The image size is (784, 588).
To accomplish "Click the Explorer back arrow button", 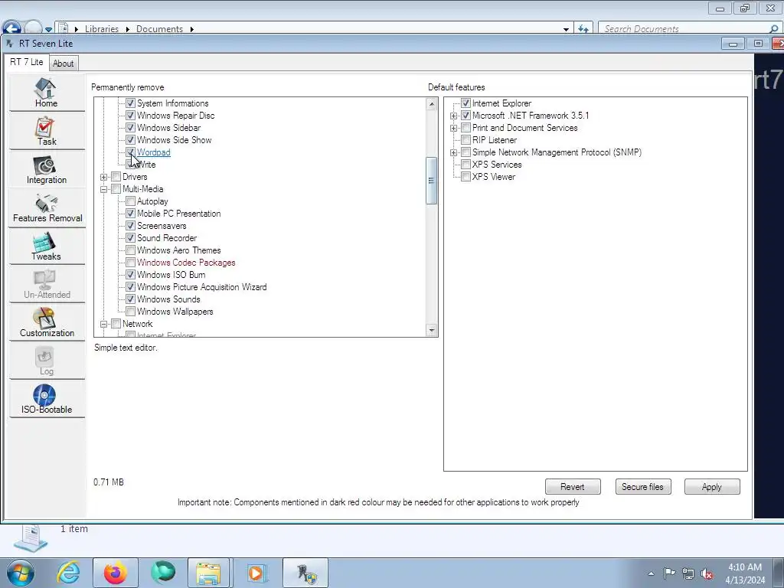I will coord(12,28).
